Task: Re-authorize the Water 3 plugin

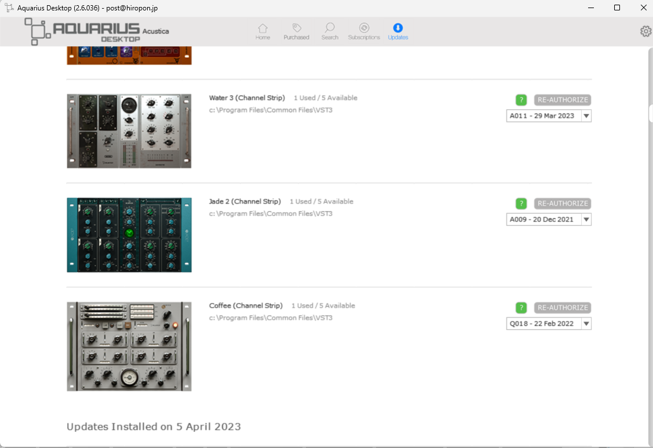Action: [x=563, y=100]
